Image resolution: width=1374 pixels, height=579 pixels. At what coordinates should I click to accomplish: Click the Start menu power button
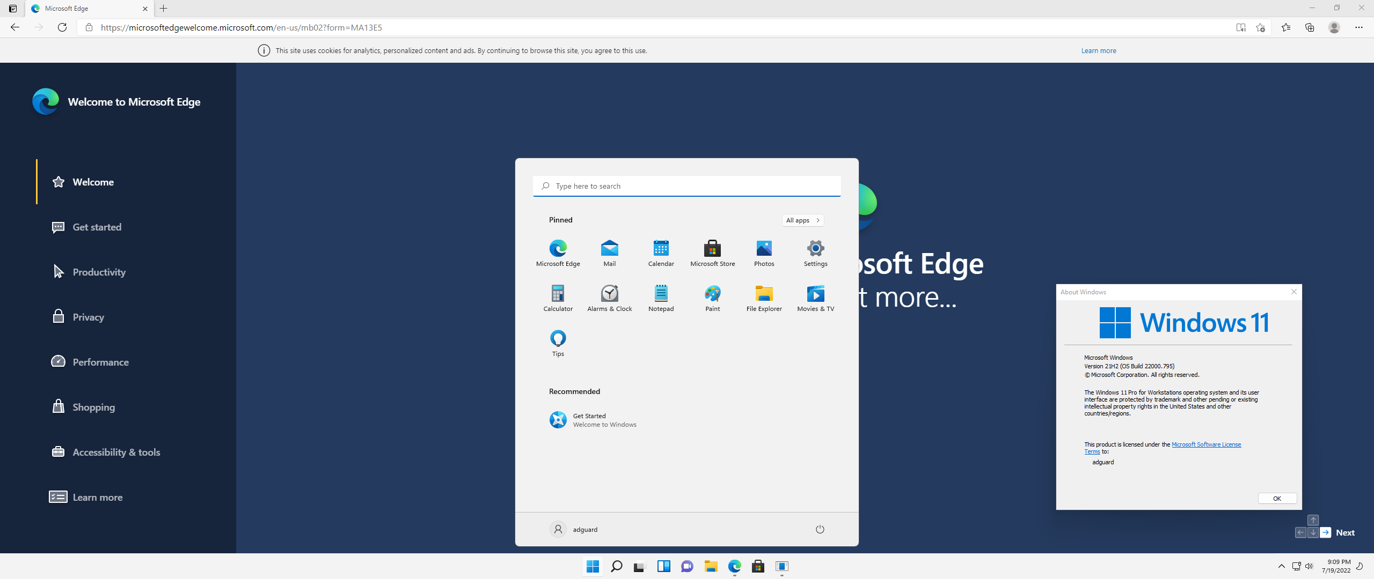[x=820, y=529]
